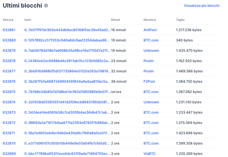Open block height 632870
This screenshot has width=228, height=157.
coord(9,143)
